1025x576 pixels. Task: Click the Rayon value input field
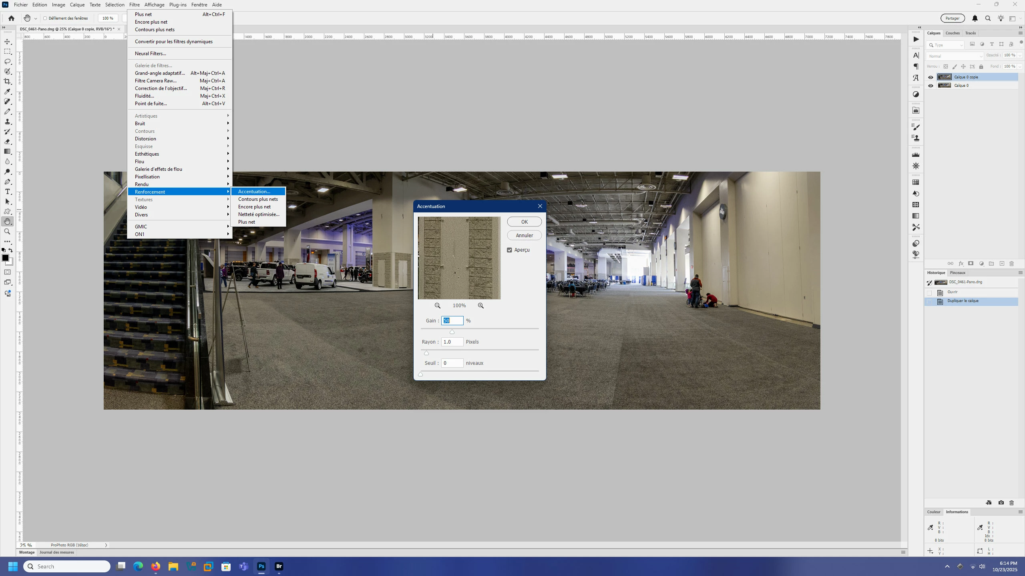452,342
